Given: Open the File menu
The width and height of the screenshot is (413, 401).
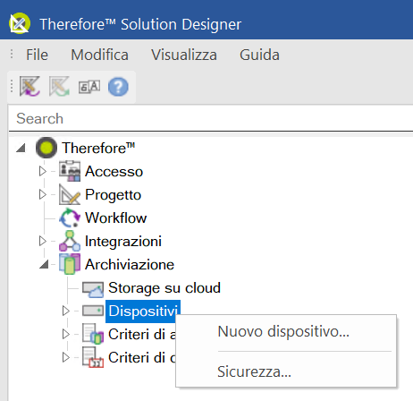Looking at the screenshot, I should (x=37, y=55).
